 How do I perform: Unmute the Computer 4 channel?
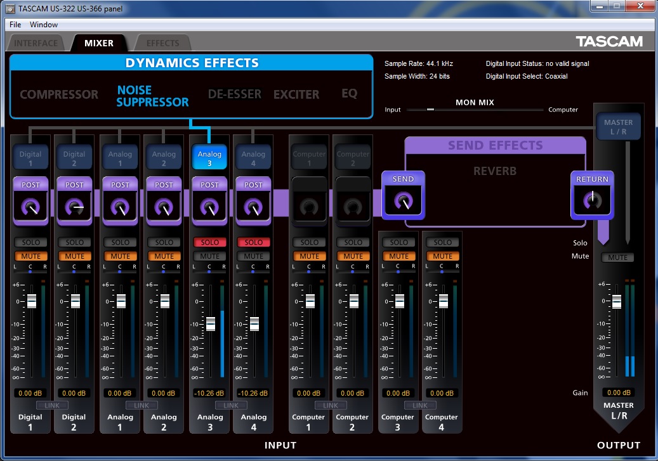(x=443, y=256)
